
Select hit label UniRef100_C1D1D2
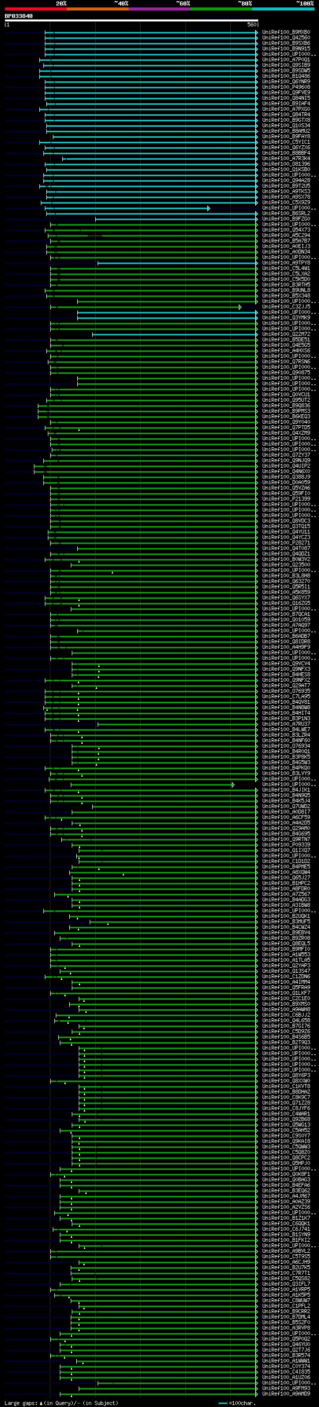click(286, 861)
